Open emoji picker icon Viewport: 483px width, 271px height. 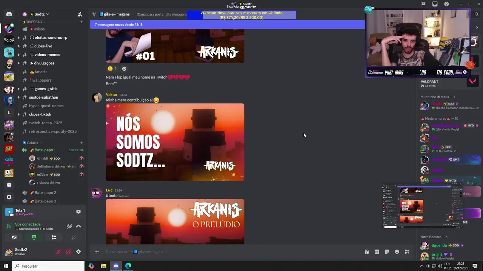tap(397, 252)
